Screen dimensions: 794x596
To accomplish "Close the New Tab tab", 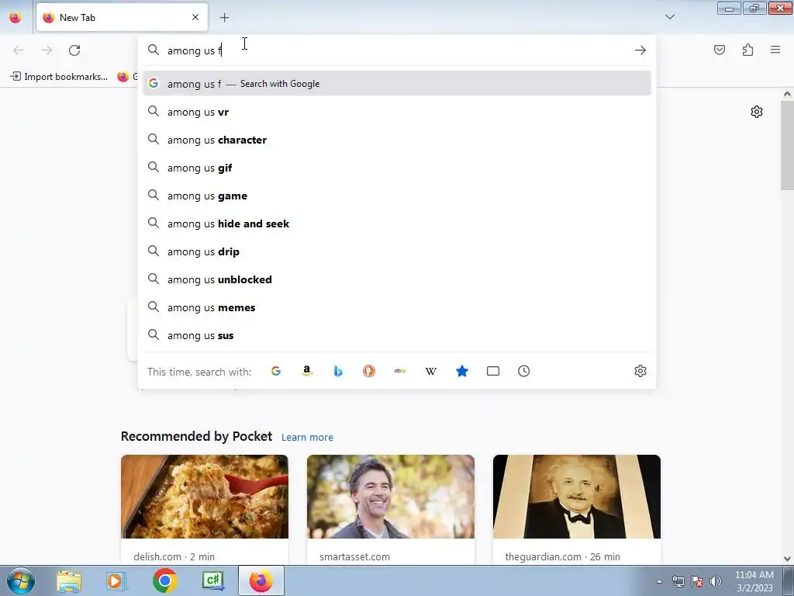I will [195, 17].
